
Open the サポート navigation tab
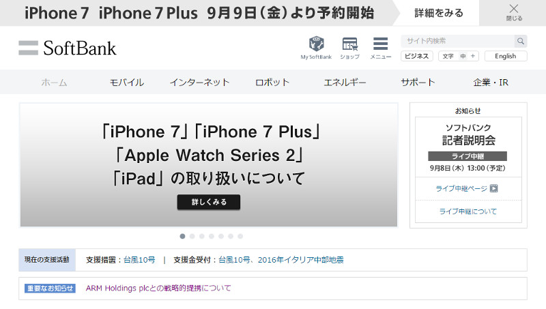click(418, 83)
